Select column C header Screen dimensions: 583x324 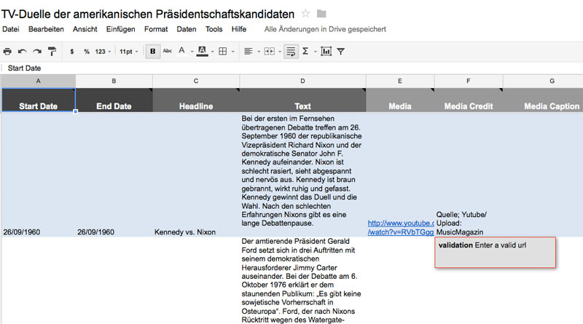point(196,81)
